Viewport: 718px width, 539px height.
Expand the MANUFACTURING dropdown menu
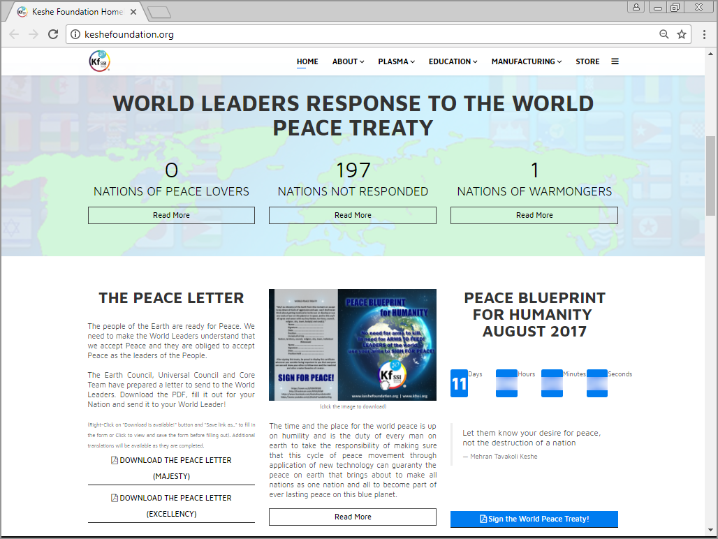click(x=527, y=61)
